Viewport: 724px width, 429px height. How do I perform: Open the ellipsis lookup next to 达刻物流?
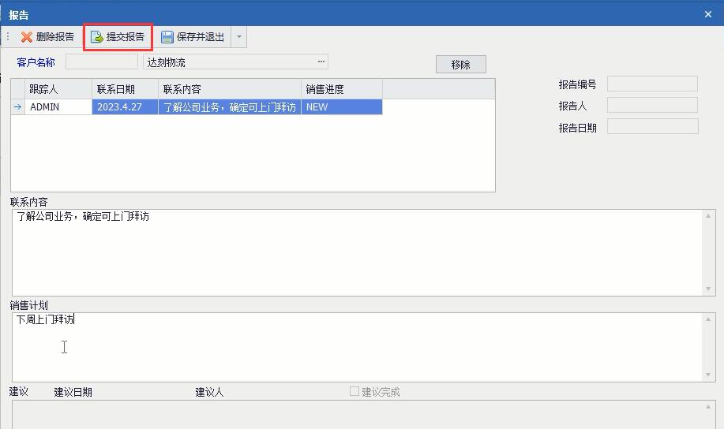pyautogui.click(x=321, y=62)
